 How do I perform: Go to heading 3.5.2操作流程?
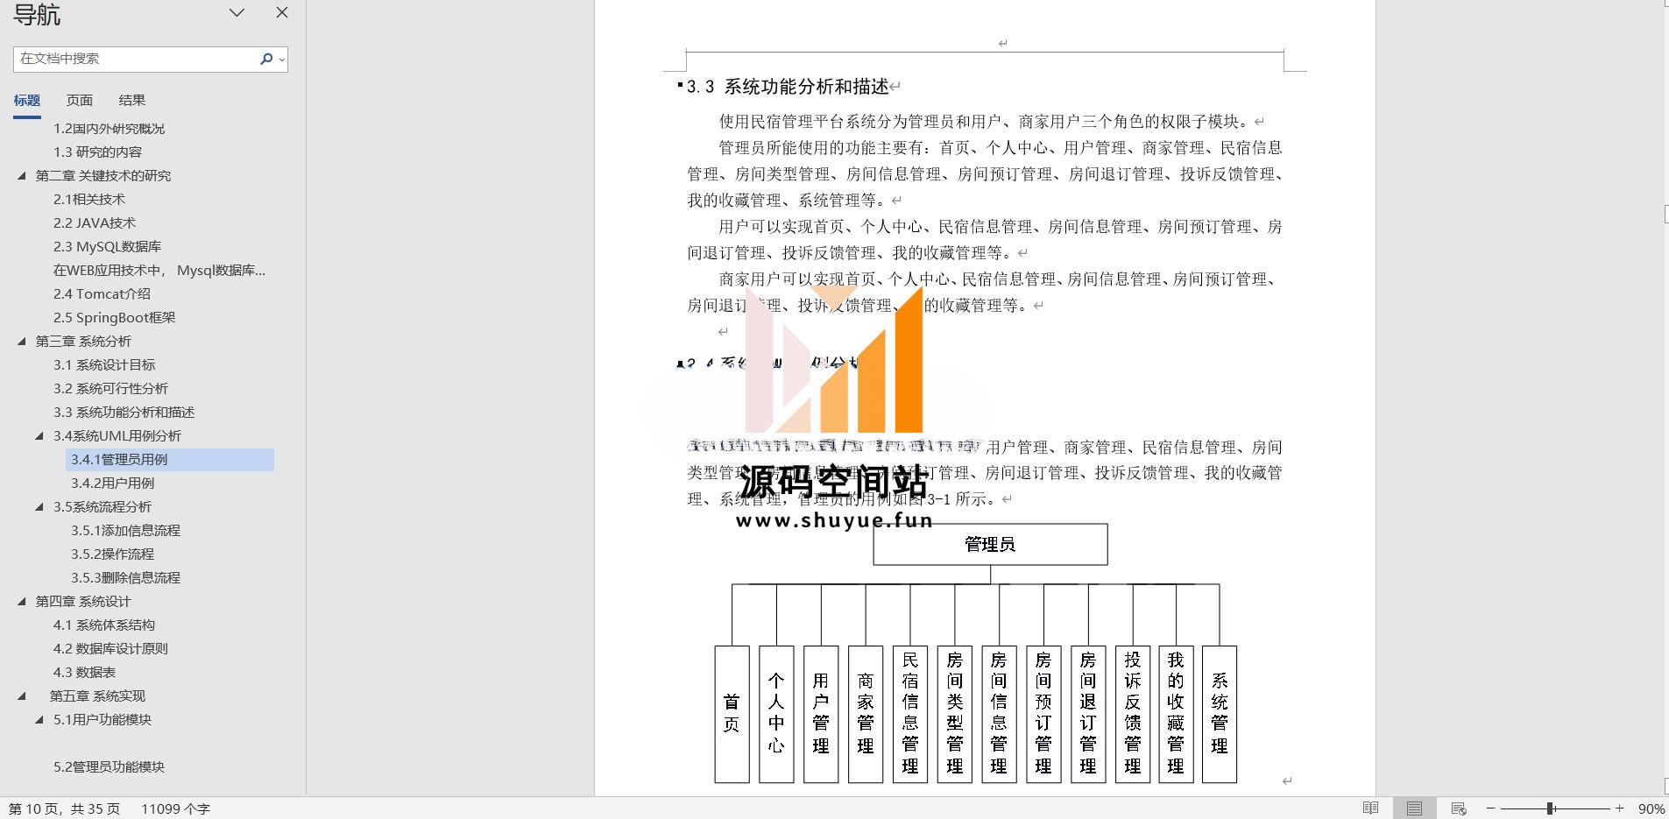click(112, 554)
